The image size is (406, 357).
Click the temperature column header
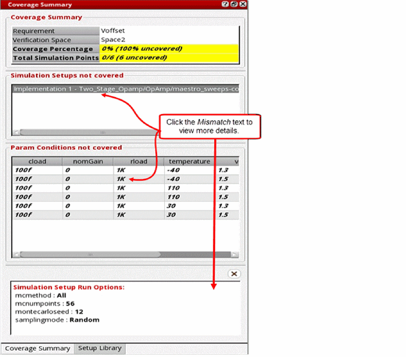189,161
